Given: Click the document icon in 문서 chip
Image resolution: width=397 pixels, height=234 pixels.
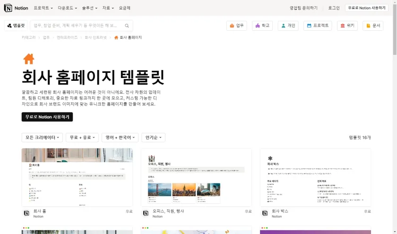Looking at the screenshot, I should coord(368,26).
